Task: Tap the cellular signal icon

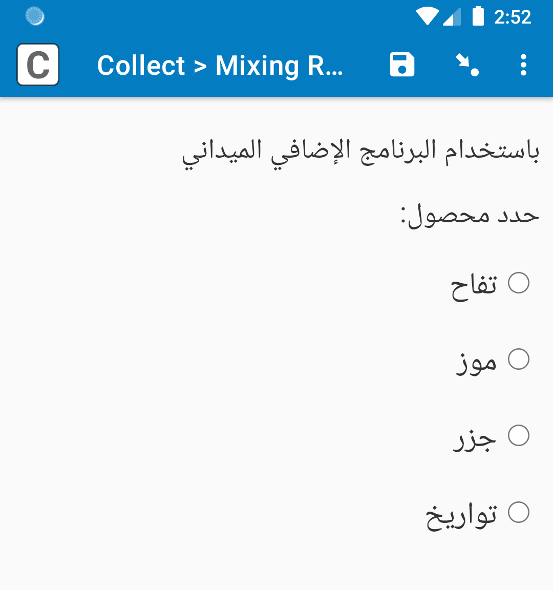Action: (x=452, y=17)
